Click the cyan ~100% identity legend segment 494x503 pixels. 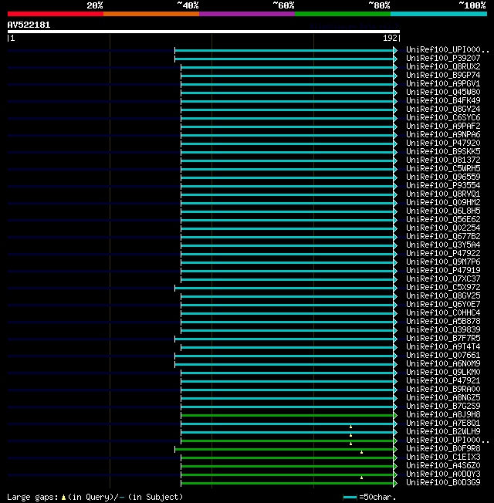tap(438, 14)
